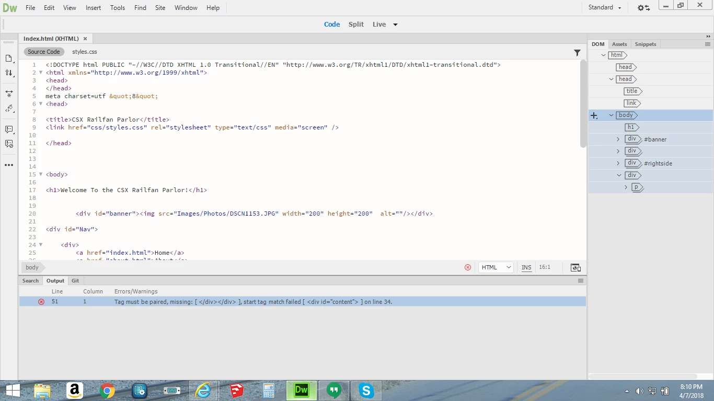Open SketchUp from the taskbar
714x401 pixels.
[x=237, y=391]
